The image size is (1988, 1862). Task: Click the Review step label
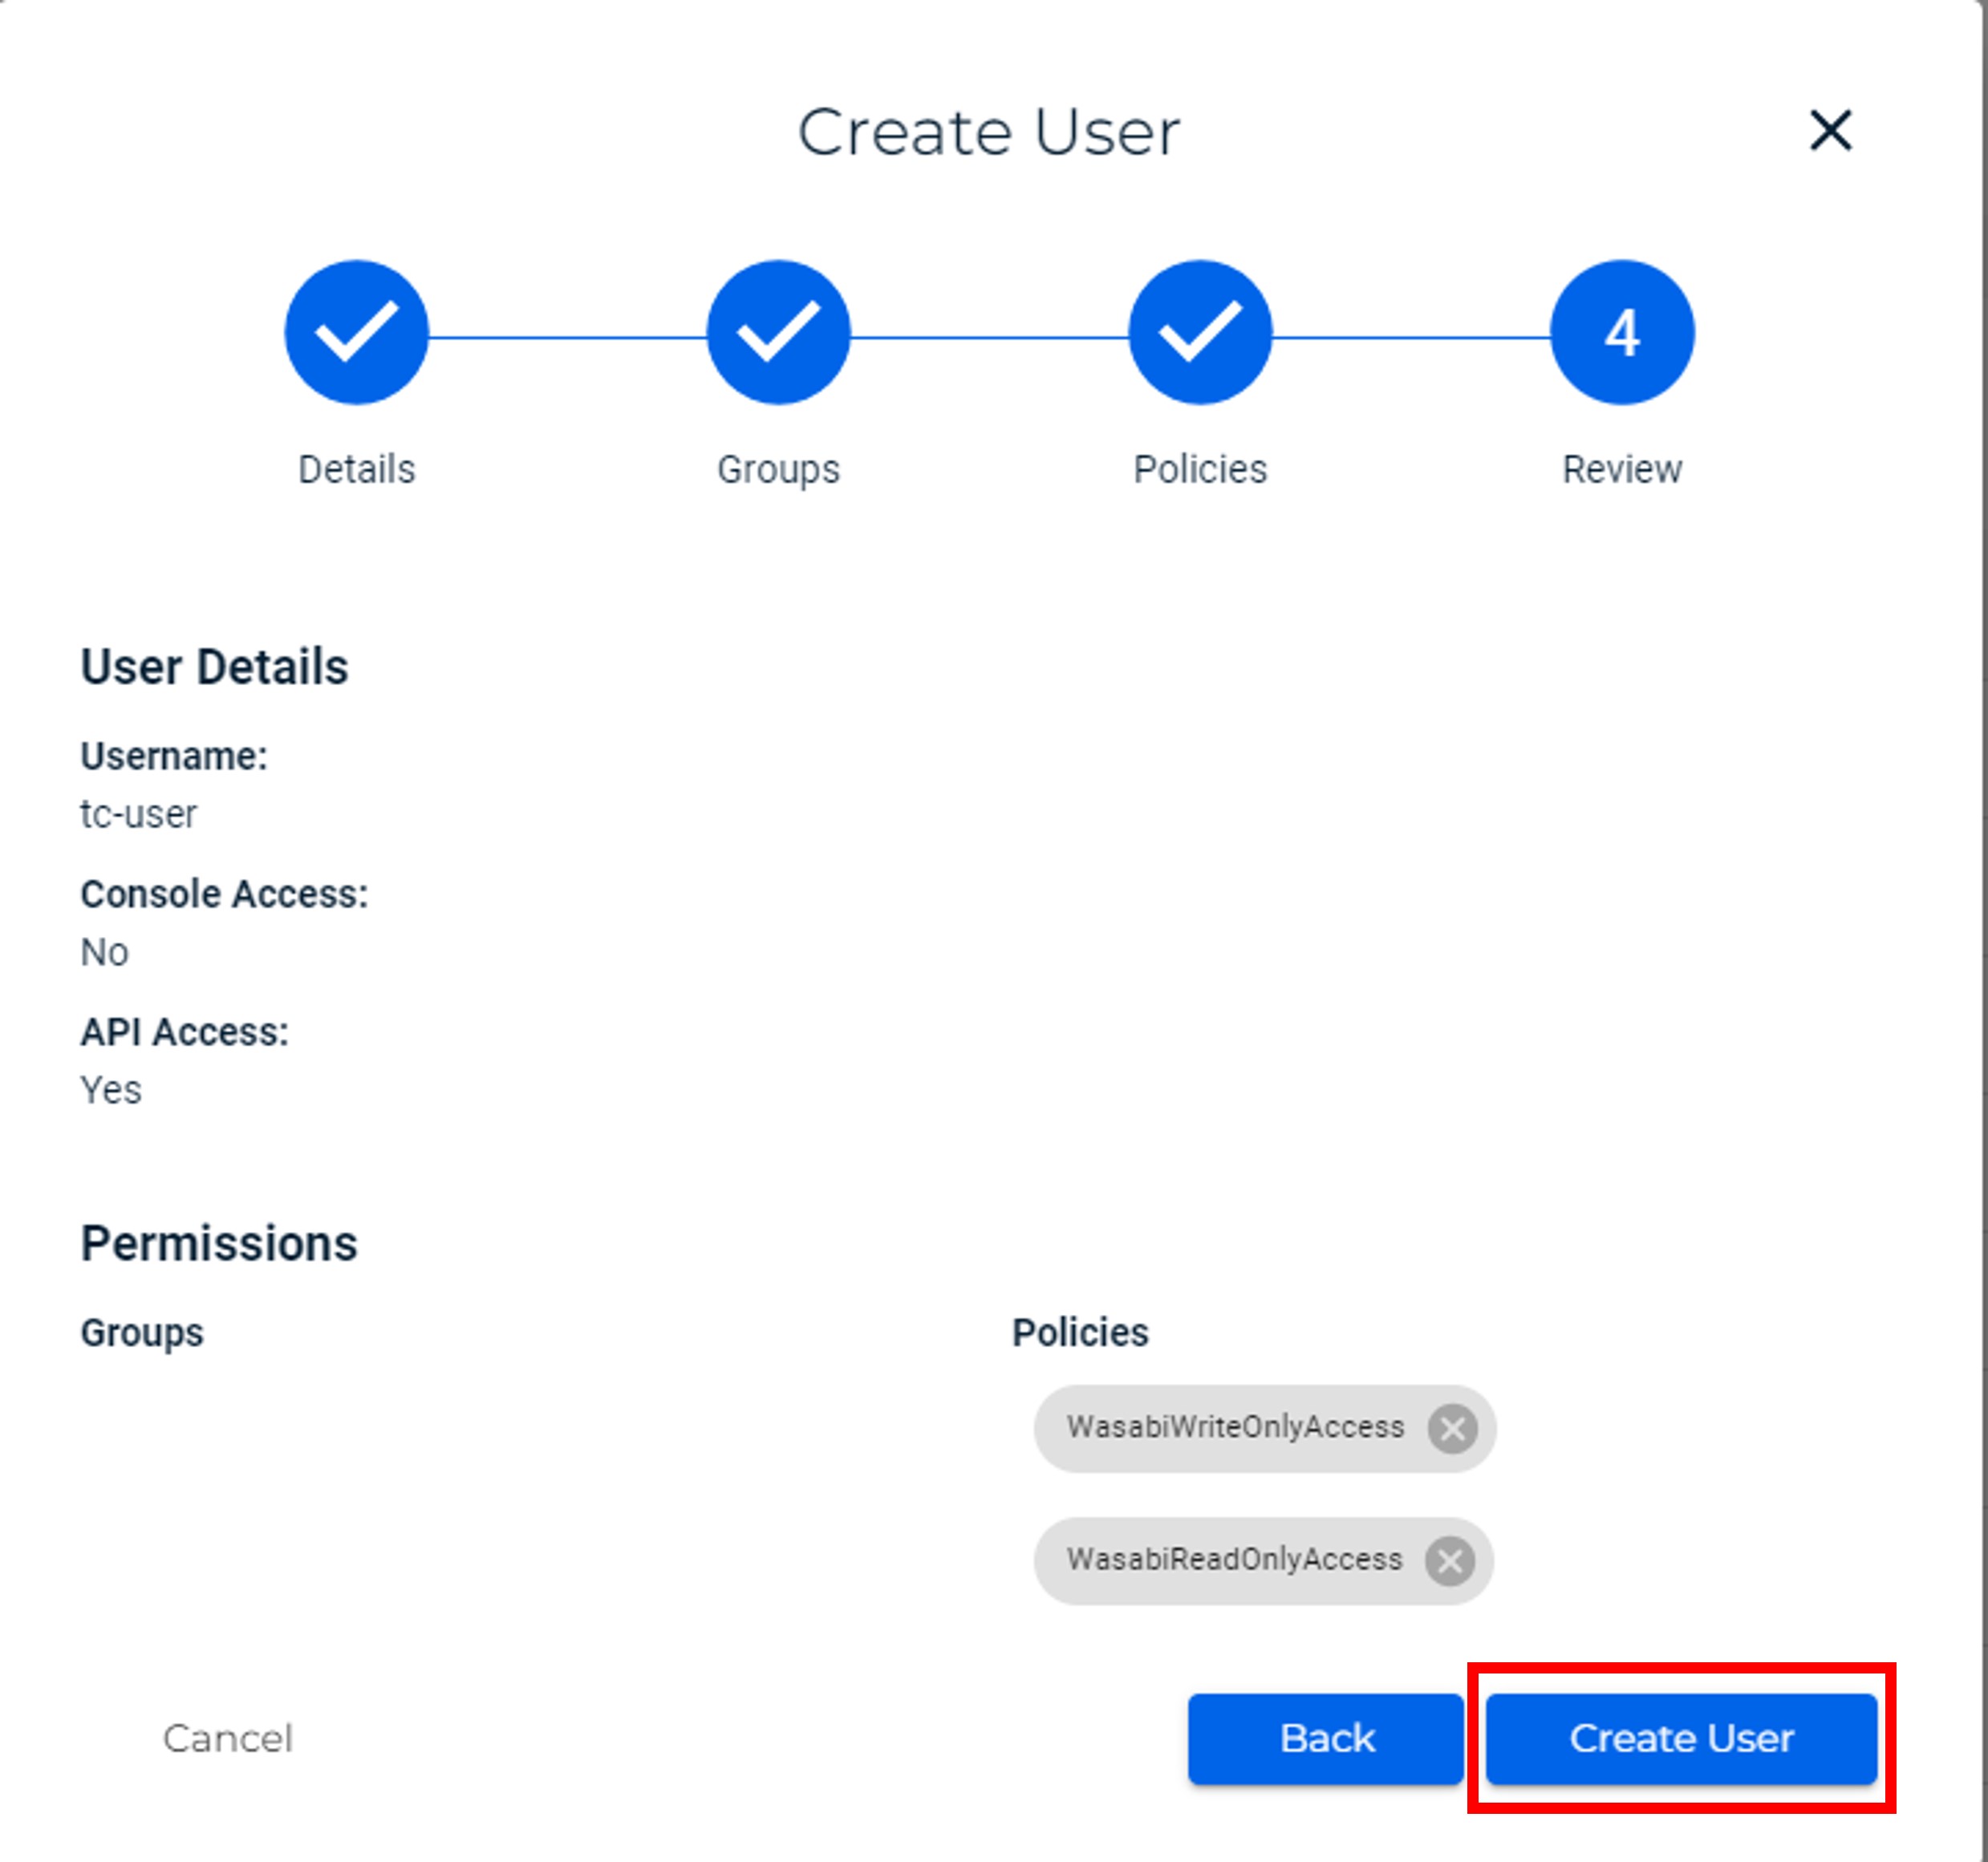point(1621,469)
